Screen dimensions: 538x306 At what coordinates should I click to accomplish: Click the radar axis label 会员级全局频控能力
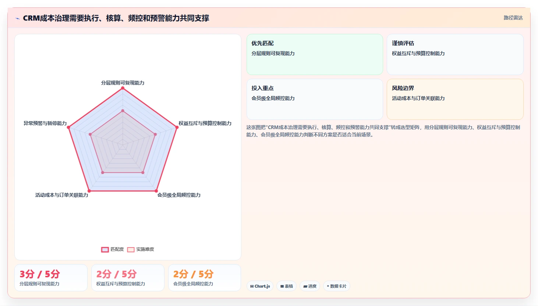(179, 195)
